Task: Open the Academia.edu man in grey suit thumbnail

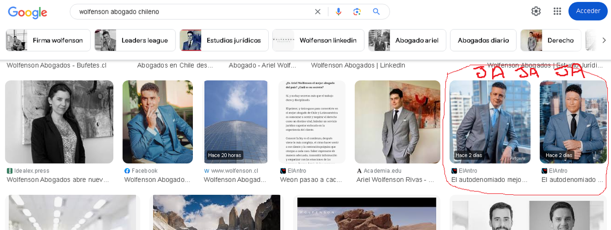Action: pos(398,122)
